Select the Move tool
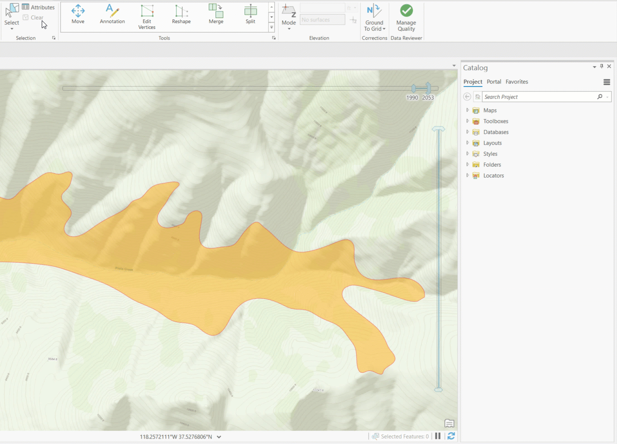The image size is (617, 444). (x=78, y=14)
